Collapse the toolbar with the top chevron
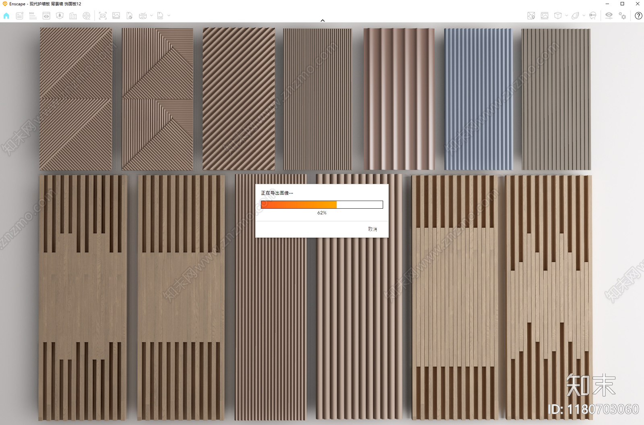 322,21
